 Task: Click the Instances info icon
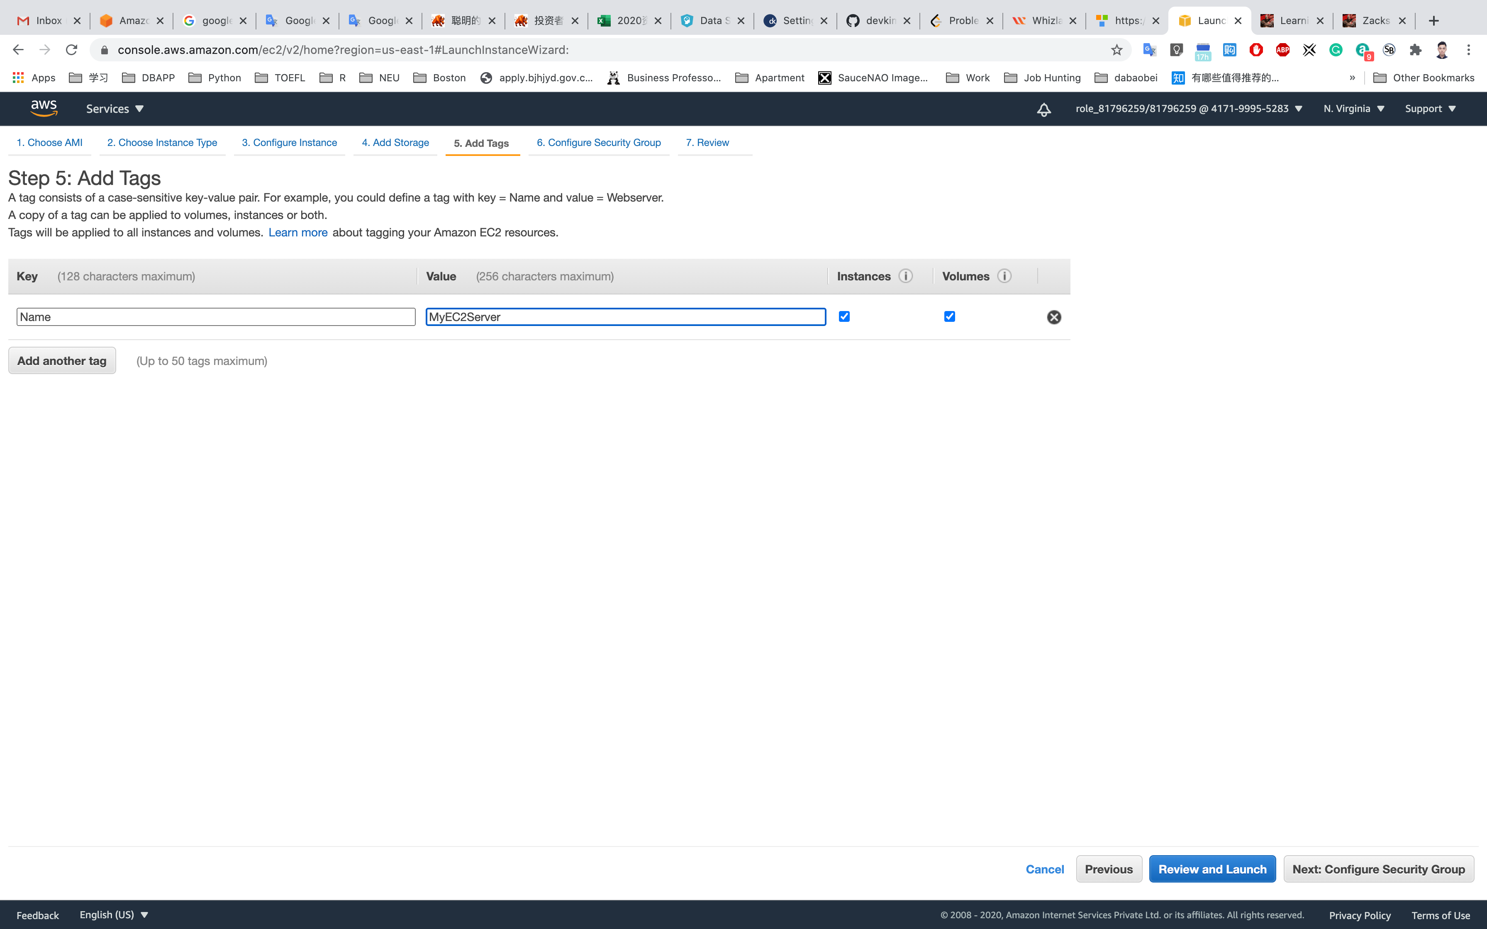[x=905, y=276]
